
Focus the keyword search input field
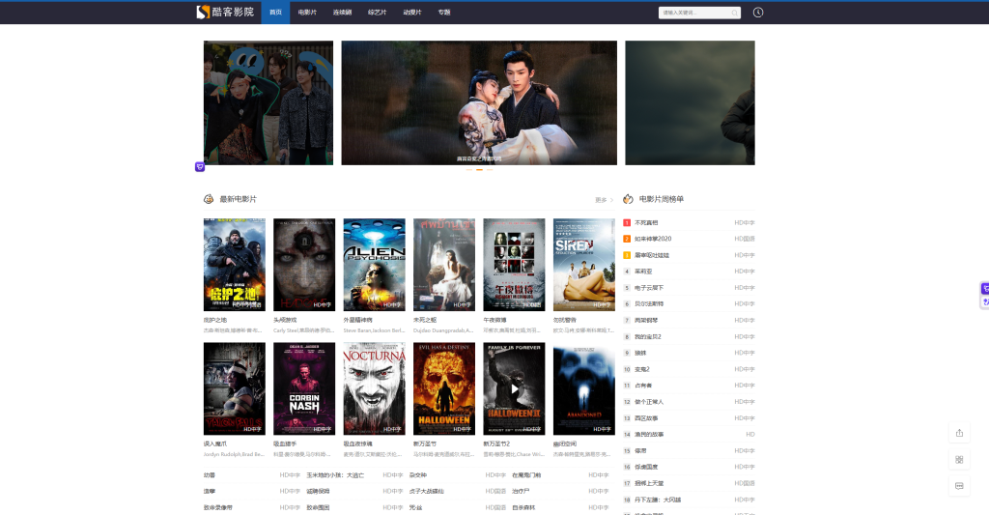pos(693,13)
